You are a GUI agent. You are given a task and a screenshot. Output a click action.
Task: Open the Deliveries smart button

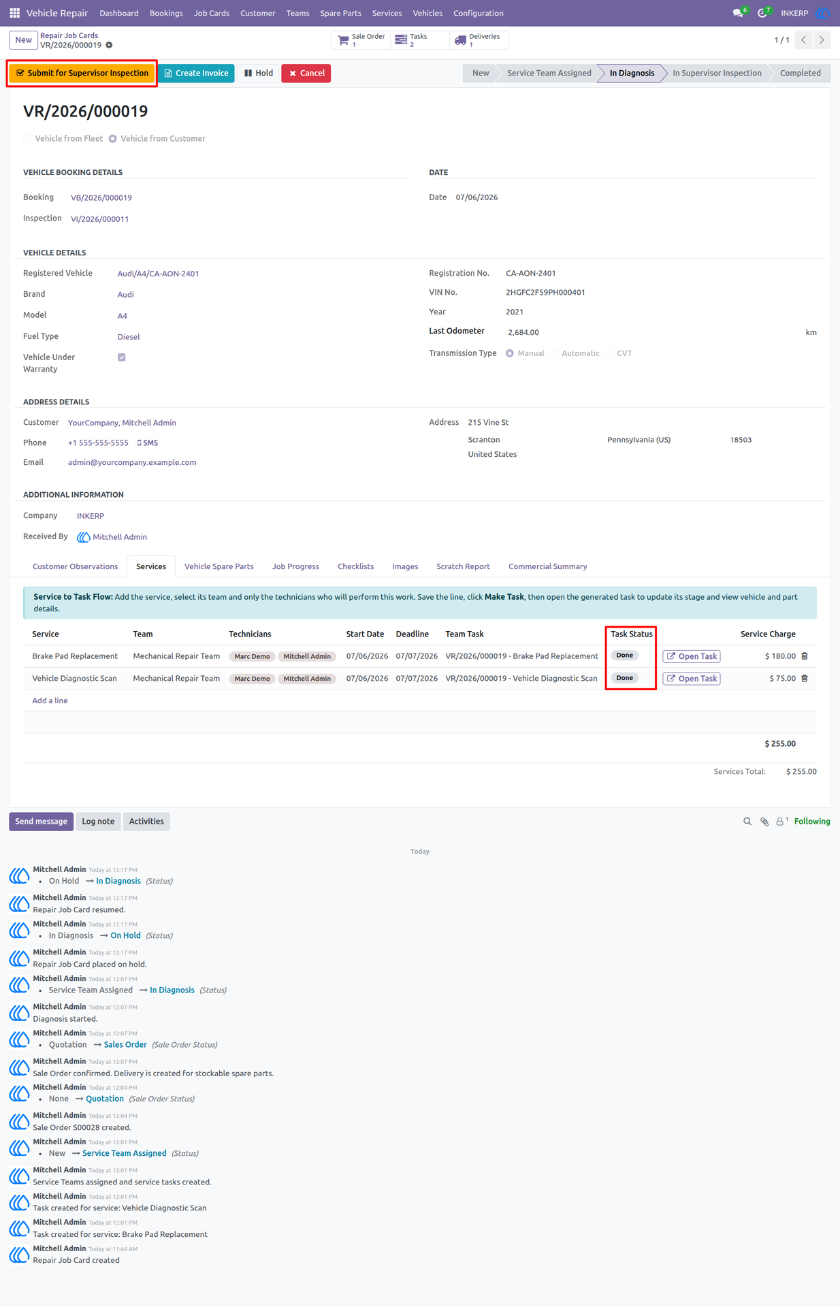pyautogui.click(x=479, y=40)
